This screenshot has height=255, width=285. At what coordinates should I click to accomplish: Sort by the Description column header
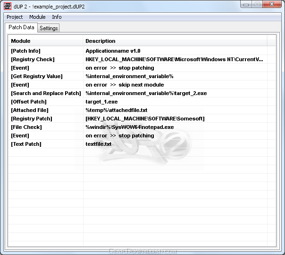coord(175,41)
